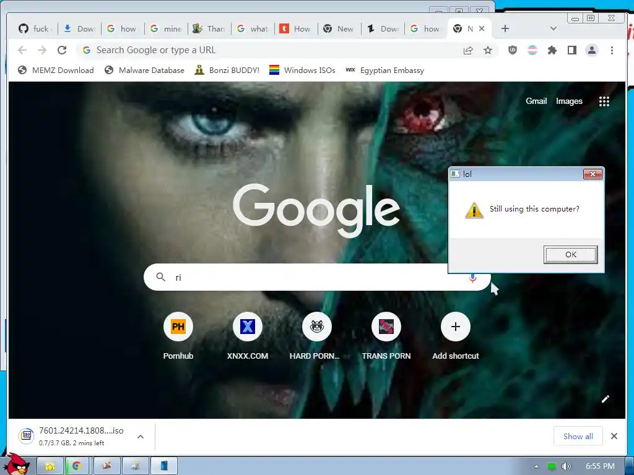Expand the tab search chevron
This screenshot has width=634, height=475.
553,28
